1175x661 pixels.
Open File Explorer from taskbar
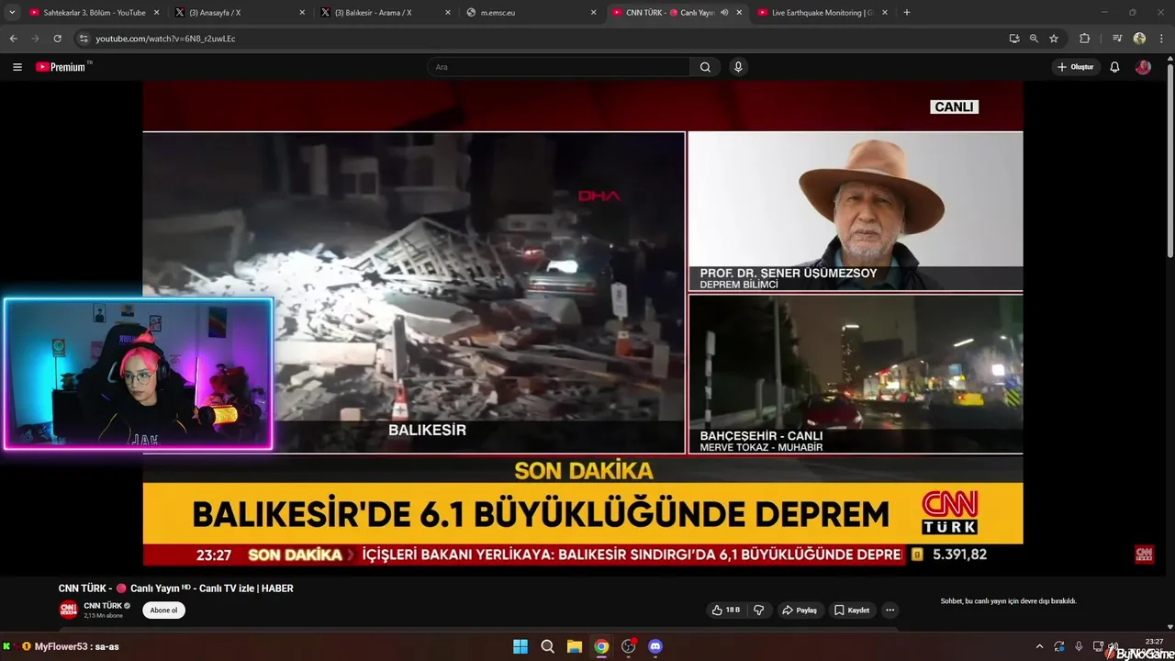pos(574,646)
